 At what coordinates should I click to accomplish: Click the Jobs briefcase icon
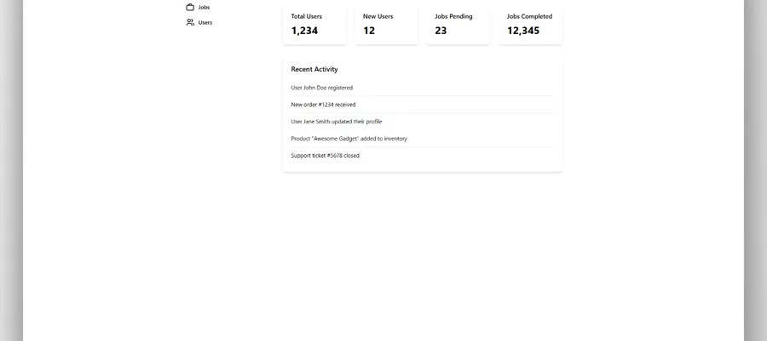[x=190, y=7]
